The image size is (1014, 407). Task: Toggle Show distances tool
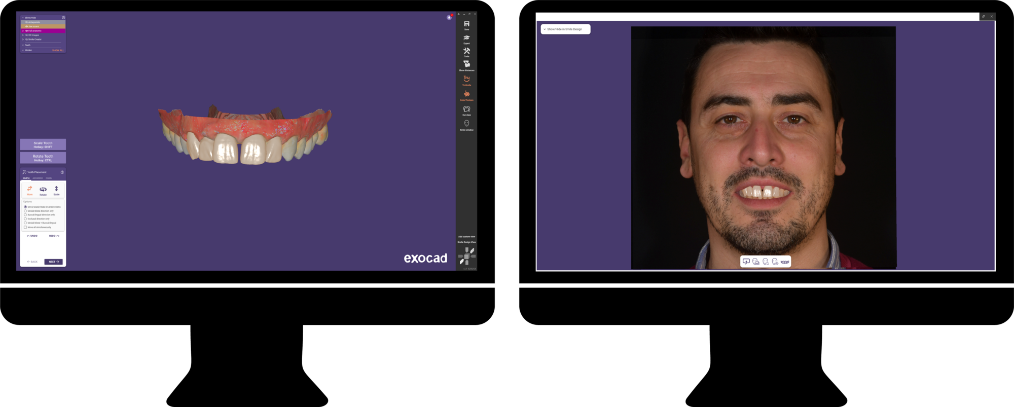coord(466,64)
